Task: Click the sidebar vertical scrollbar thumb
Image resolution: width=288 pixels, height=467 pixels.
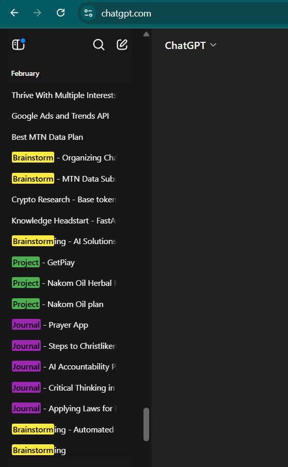Action: pos(146,424)
